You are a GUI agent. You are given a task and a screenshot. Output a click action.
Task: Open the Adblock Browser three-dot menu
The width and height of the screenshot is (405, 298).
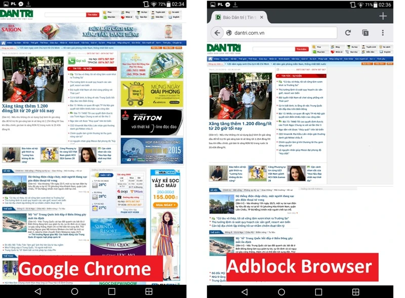(383, 33)
